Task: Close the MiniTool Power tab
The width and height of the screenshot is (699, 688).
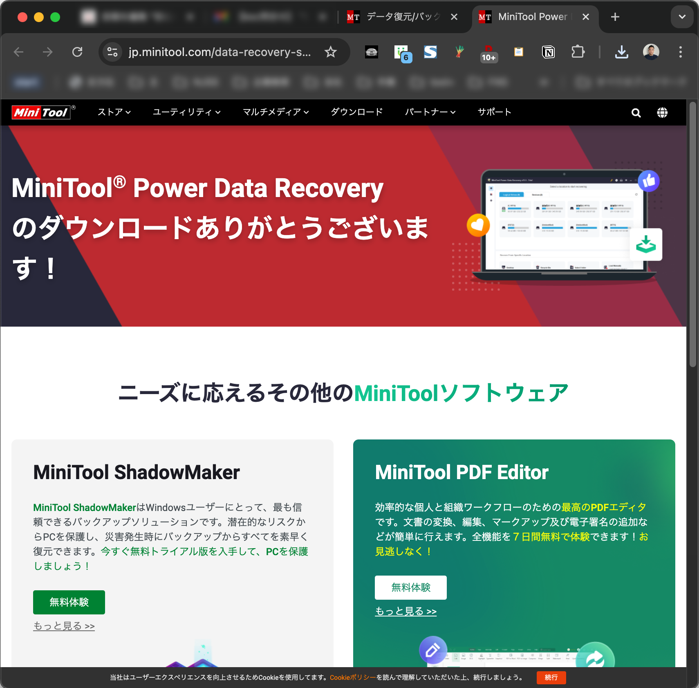Action: [585, 17]
